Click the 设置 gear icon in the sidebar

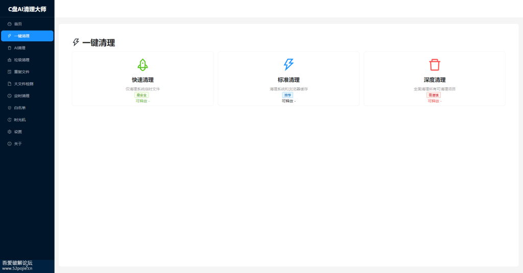(9, 132)
